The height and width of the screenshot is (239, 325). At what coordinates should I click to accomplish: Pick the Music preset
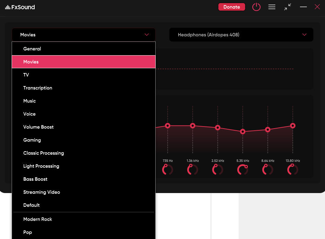point(84,101)
